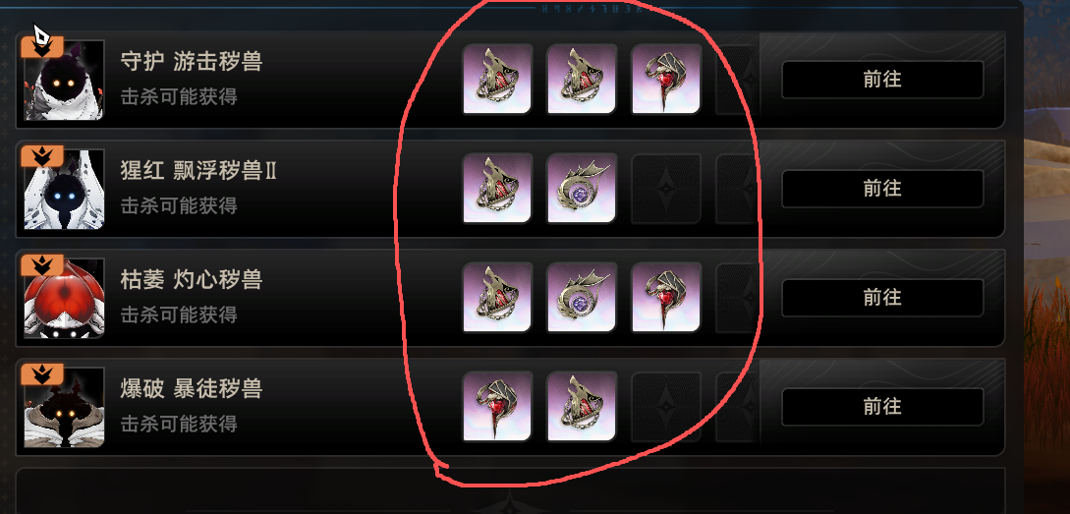Open 守护 游击秽兽 enemy portrait
This screenshot has height=514, width=1070.
[64, 81]
